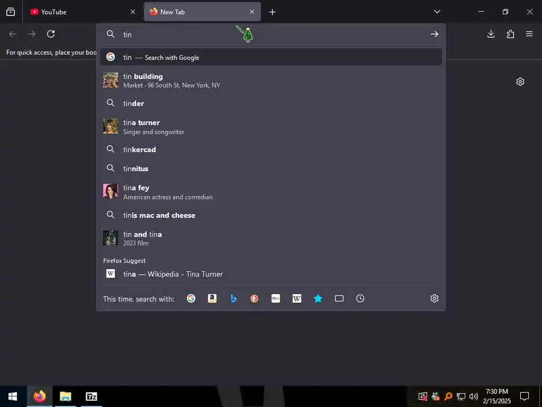
Task: Open the volume control in tray
Action: tap(474, 396)
